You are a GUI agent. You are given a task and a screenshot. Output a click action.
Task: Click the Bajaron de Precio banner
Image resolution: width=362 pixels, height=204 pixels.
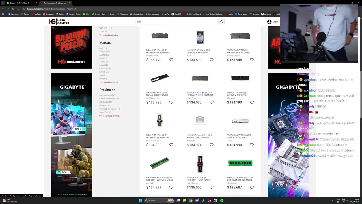coord(72,47)
